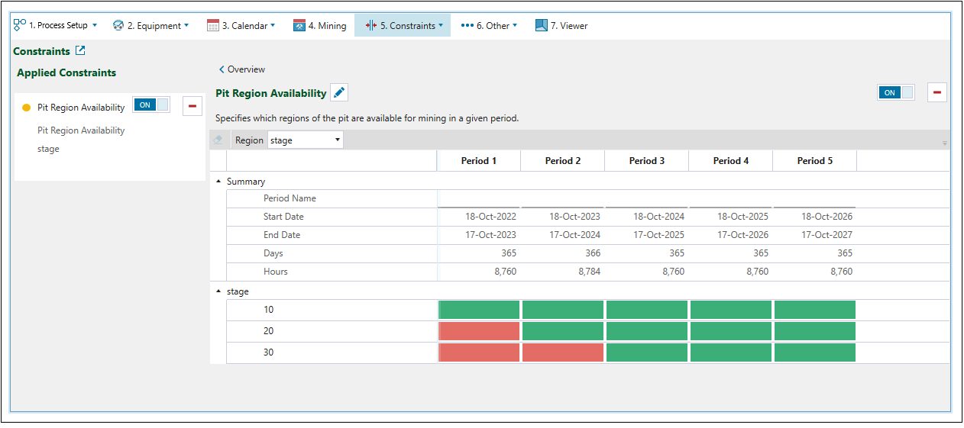964x428 pixels.
Task: Open Constraints in external pop-out window
Action: tap(80, 51)
